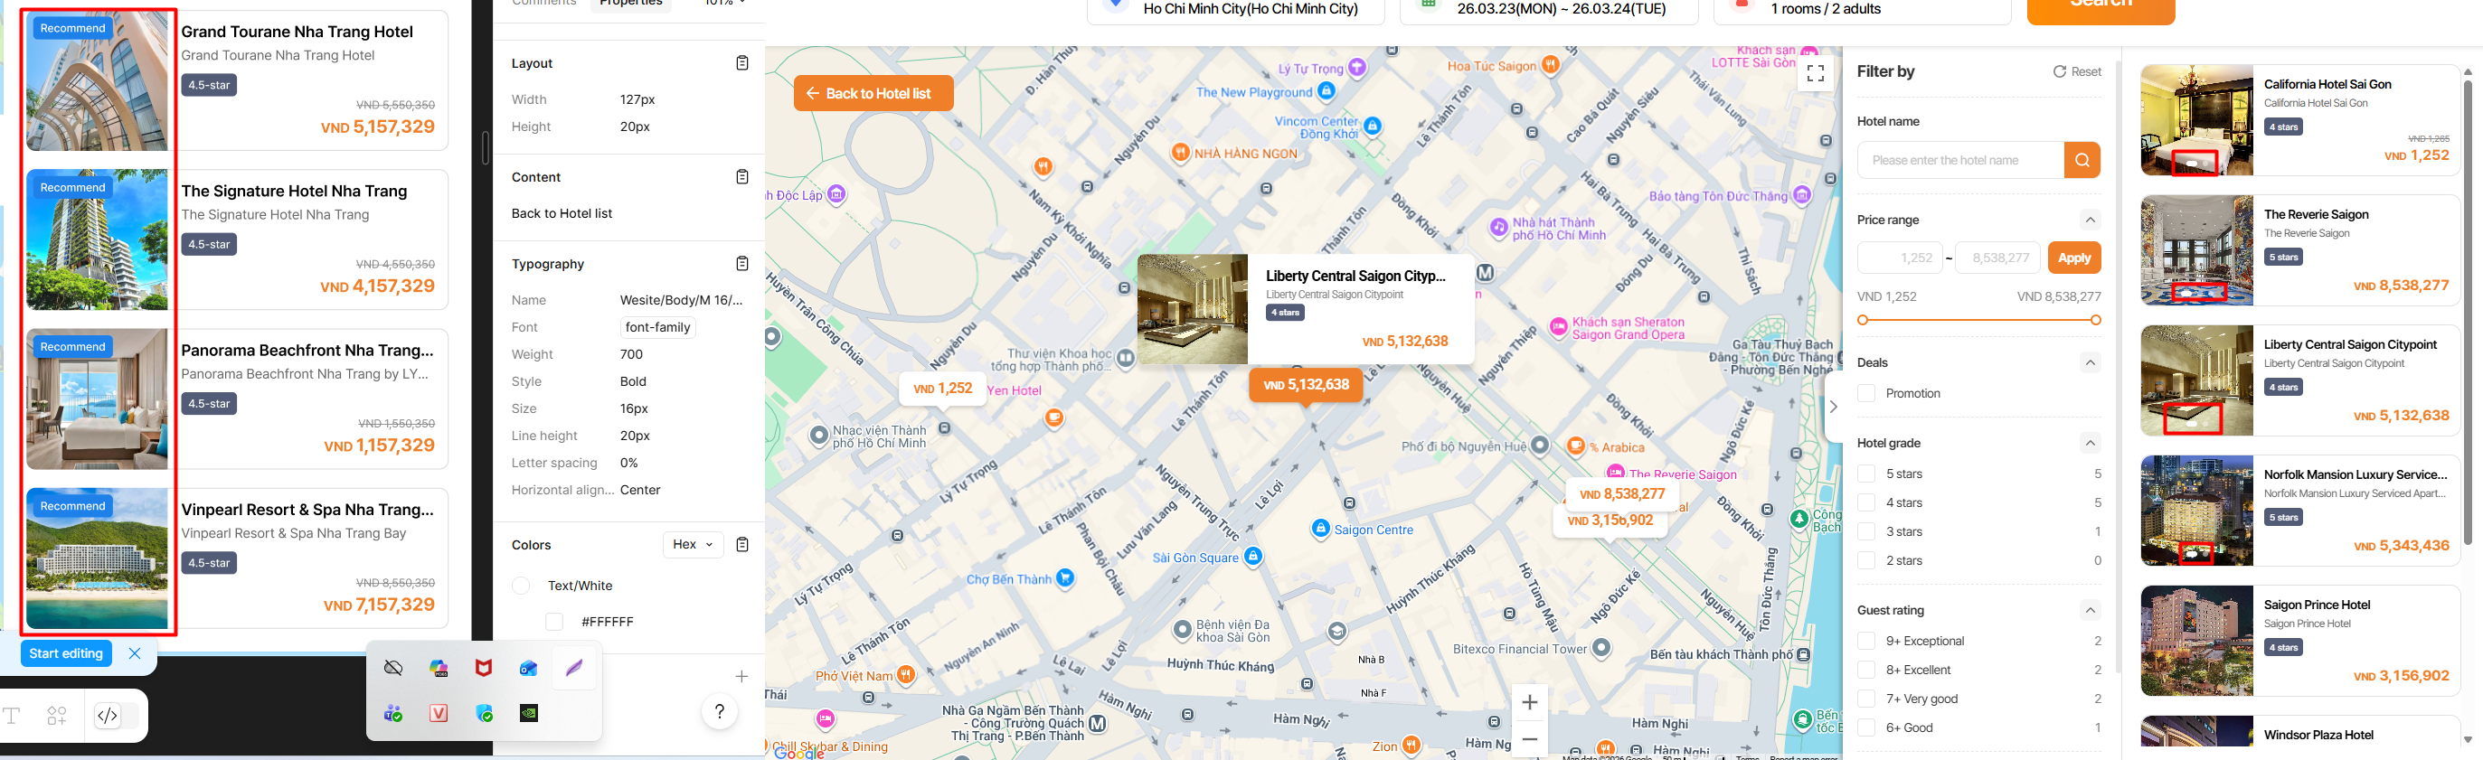Screen dimensions: 2483x760
Task: Collapse the Deals filter section
Action: (2090, 362)
